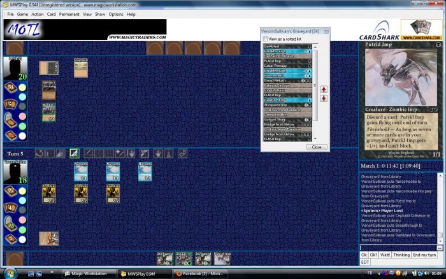Screen dimensions: 446x279
Task: Click Golgari Grave-Troll card in your hand
Action: [183, 259]
